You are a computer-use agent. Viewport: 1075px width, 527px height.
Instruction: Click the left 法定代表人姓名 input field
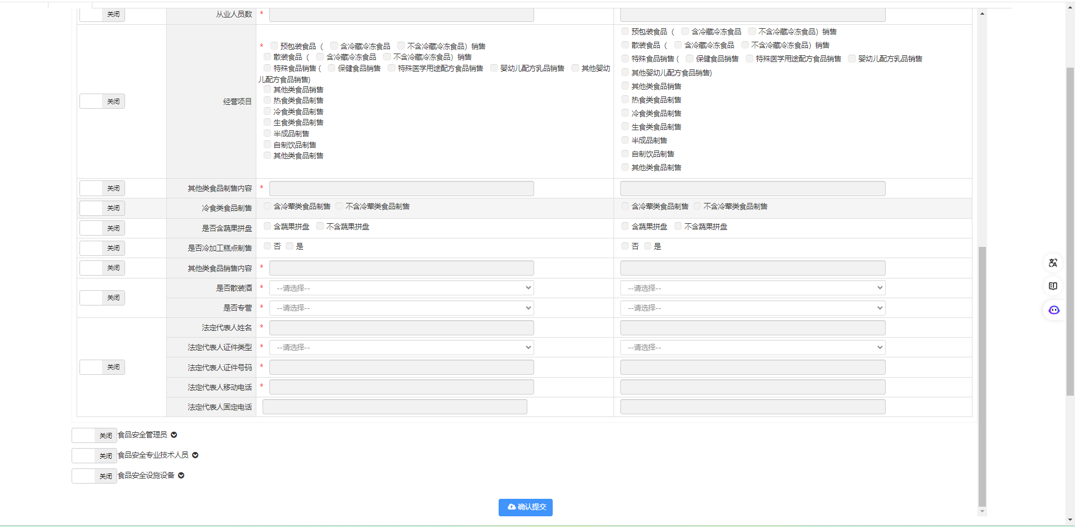pyautogui.click(x=401, y=327)
